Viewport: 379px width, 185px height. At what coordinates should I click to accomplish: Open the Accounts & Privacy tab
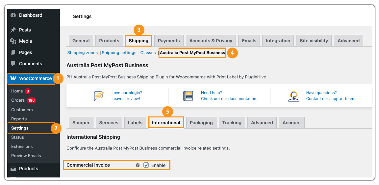tap(211, 41)
